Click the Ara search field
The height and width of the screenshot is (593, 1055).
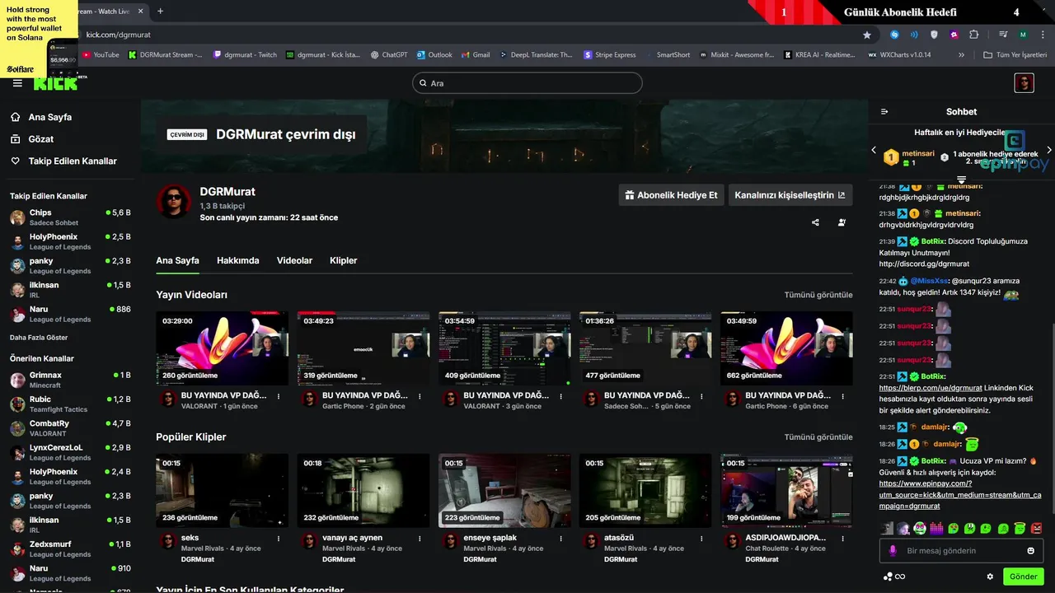(527, 83)
